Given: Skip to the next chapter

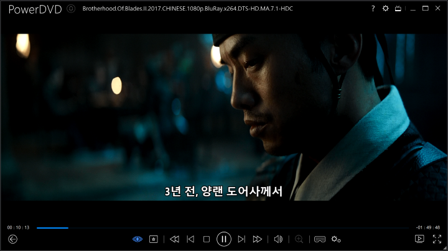Looking at the screenshot, I should [x=241, y=239].
